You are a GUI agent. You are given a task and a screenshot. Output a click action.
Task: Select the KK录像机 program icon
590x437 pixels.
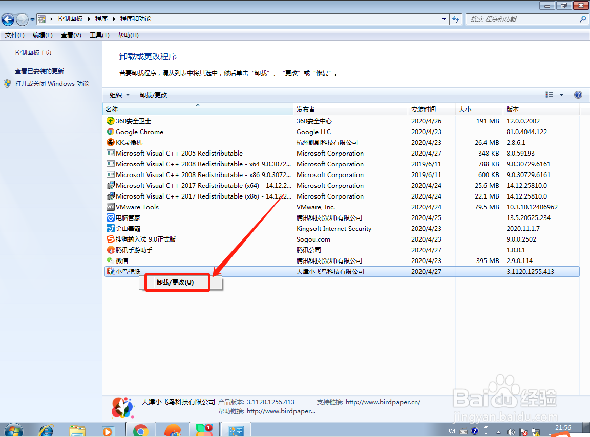coord(110,142)
